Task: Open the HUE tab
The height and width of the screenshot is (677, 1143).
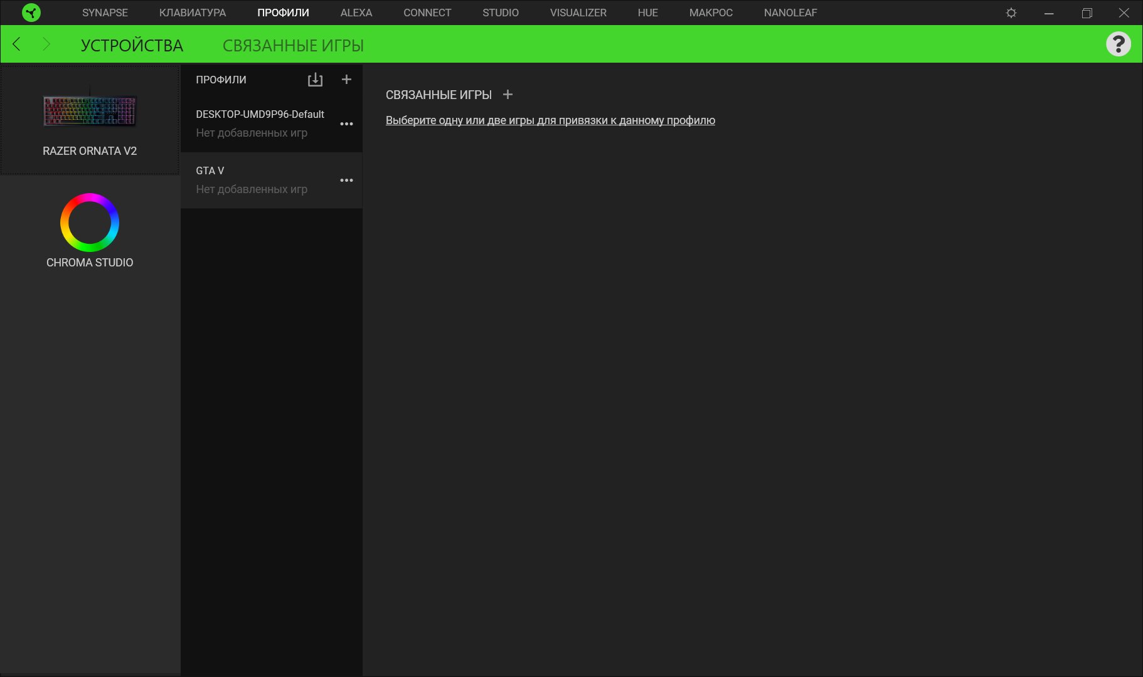Action: pyautogui.click(x=648, y=13)
